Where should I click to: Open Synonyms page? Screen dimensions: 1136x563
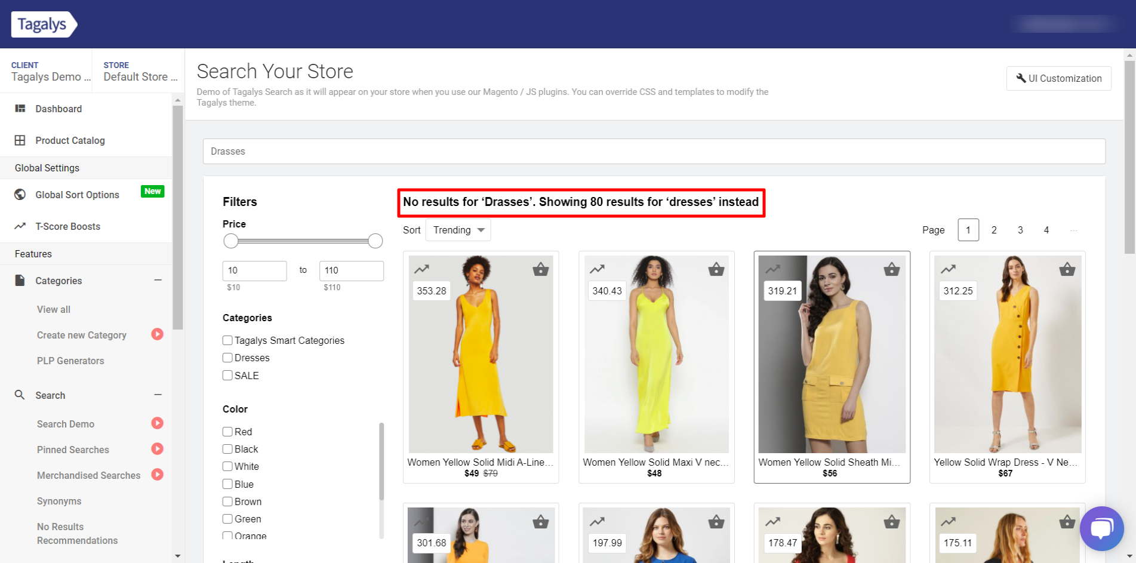[59, 501]
